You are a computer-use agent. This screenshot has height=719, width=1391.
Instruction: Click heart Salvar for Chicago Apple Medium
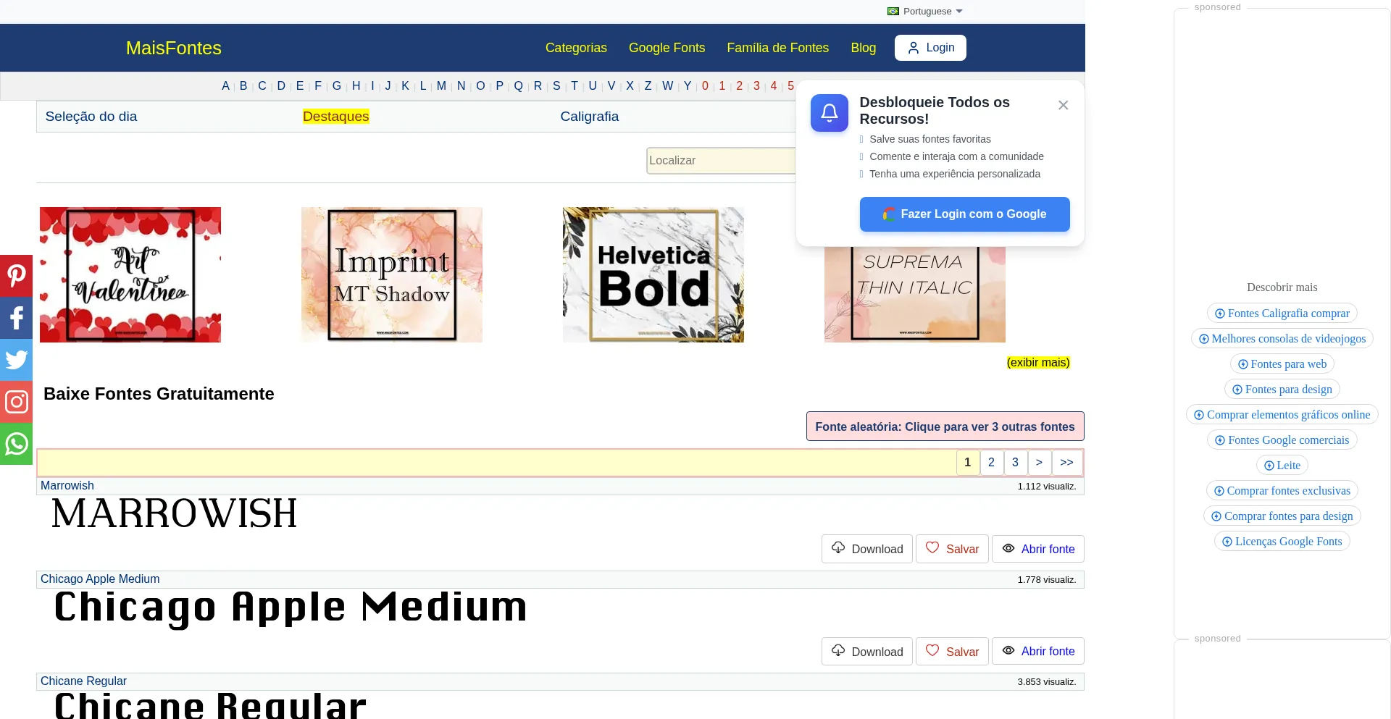click(952, 651)
